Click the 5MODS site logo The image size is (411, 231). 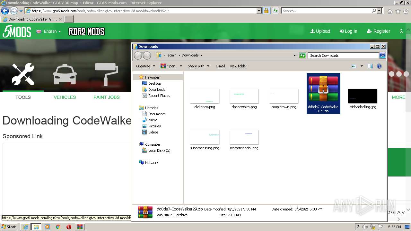[x=17, y=31]
